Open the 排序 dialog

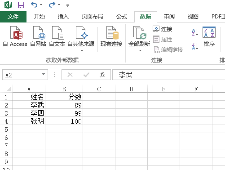tap(209, 36)
